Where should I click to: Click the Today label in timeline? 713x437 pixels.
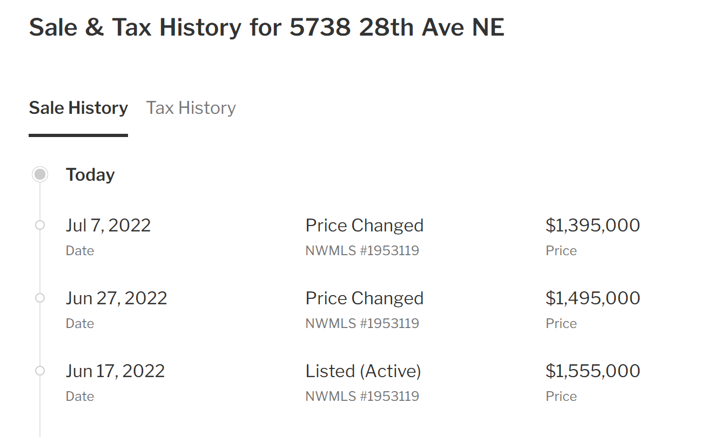point(90,175)
